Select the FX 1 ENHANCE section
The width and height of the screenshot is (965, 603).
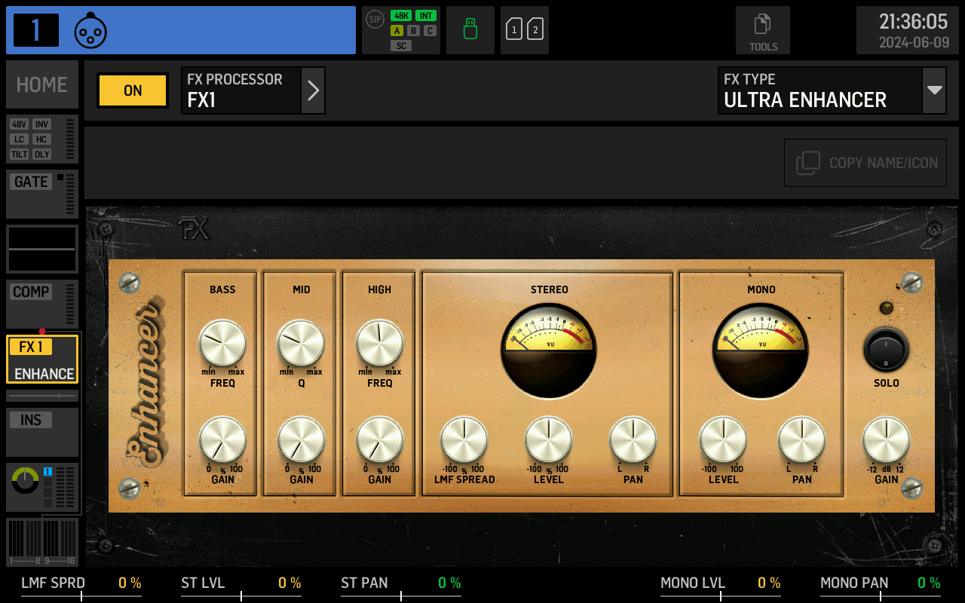point(42,359)
